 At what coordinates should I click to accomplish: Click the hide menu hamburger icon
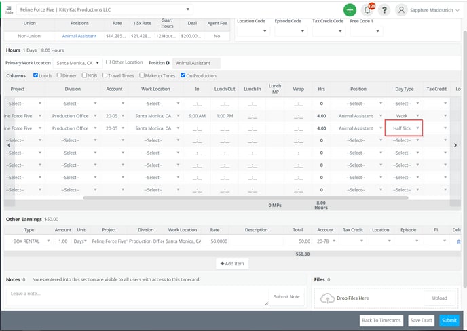(x=9, y=9)
